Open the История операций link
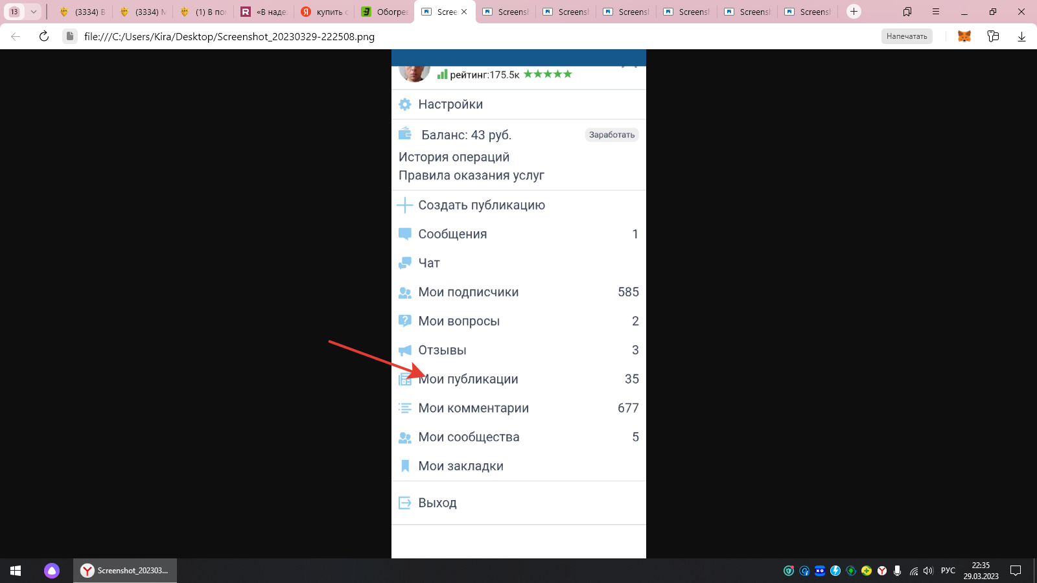The height and width of the screenshot is (583, 1037). coord(454,157)
